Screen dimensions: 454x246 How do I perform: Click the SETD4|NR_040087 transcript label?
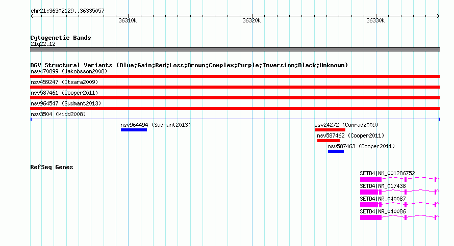coord(383,199)
